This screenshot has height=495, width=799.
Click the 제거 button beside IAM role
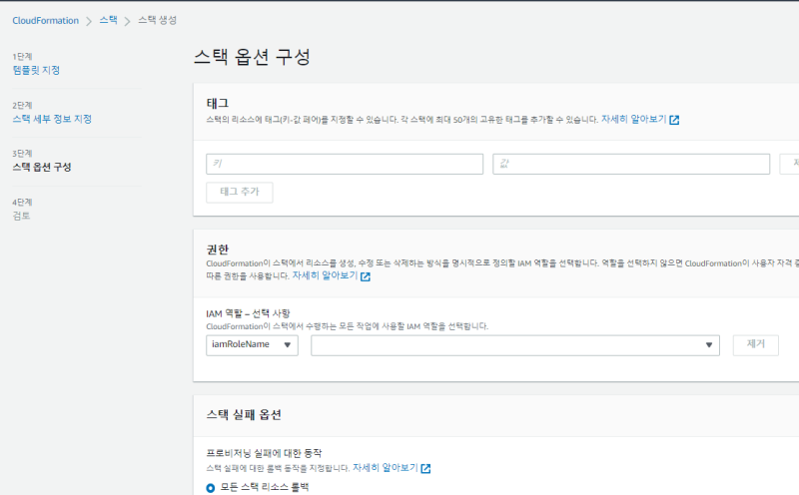tap(755, 344)
